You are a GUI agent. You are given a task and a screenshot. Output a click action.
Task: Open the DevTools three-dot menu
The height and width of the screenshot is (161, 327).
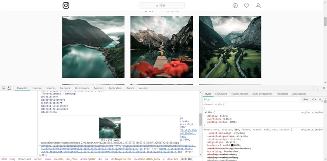pyautogui.click(x=318, y=88)
